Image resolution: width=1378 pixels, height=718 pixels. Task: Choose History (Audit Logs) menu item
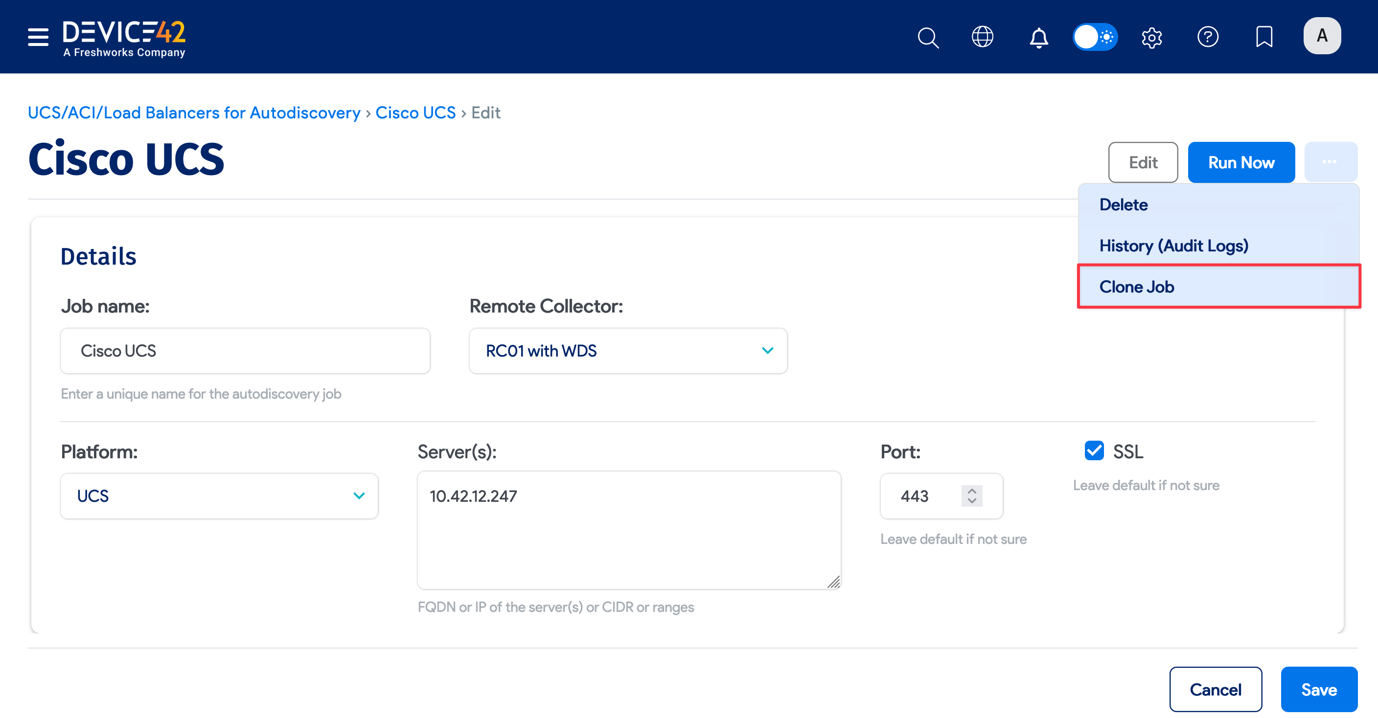pyautogui.click(x=1173, y=246)
